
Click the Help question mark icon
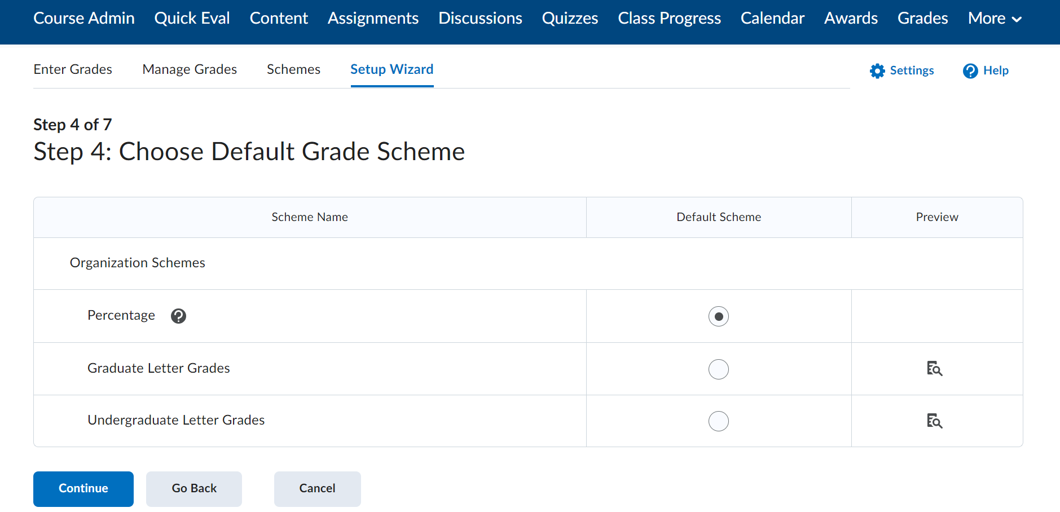coord(970,70)
